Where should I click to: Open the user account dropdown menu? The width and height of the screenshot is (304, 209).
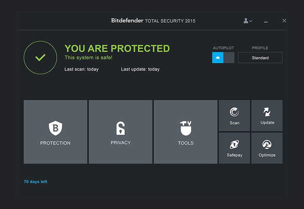coord(247,21)
